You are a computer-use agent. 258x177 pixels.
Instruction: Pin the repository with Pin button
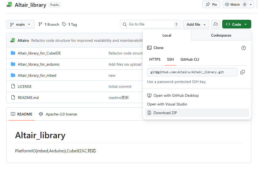point(211,5)
